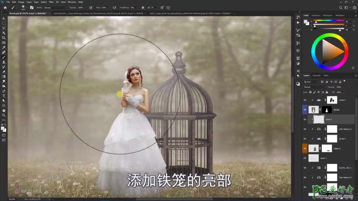Toggle lock all padlock icon
This screenshot has height=201, width=358.
tap(327, 92)
